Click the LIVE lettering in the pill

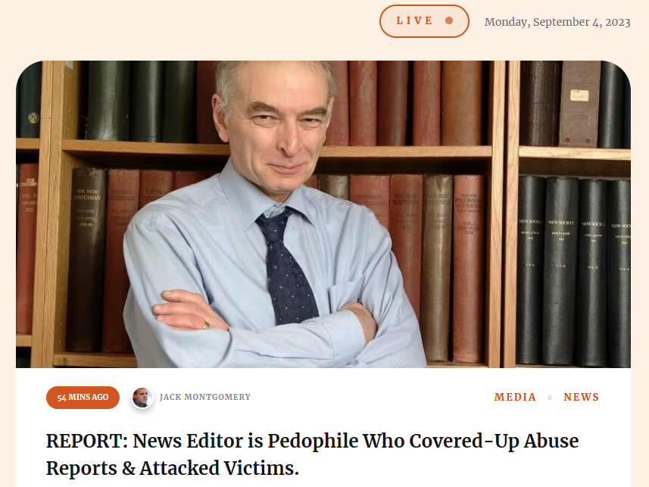(414, 20)
